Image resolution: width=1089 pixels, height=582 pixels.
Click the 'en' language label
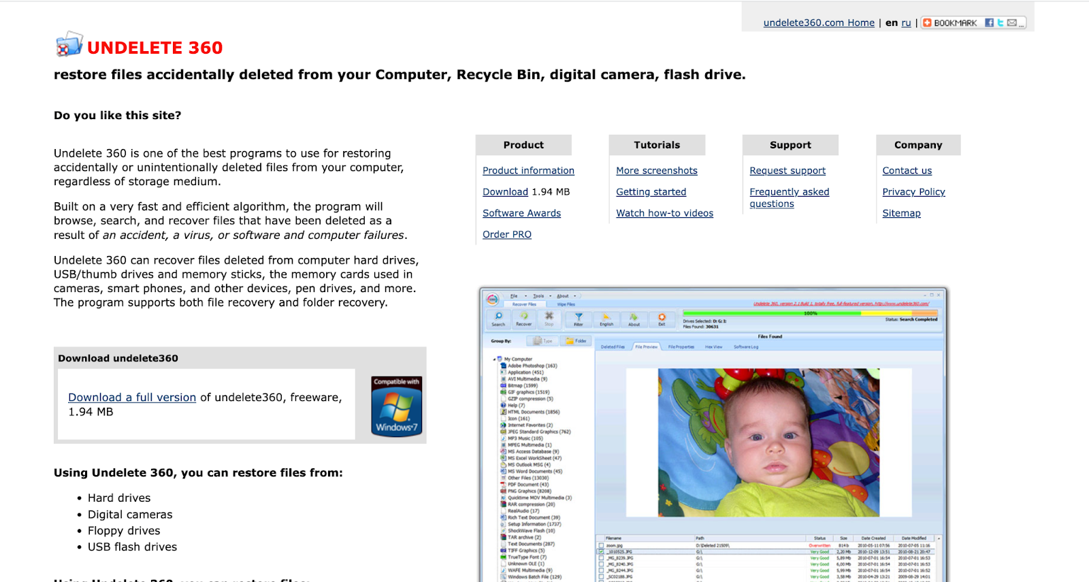(892, 22)
